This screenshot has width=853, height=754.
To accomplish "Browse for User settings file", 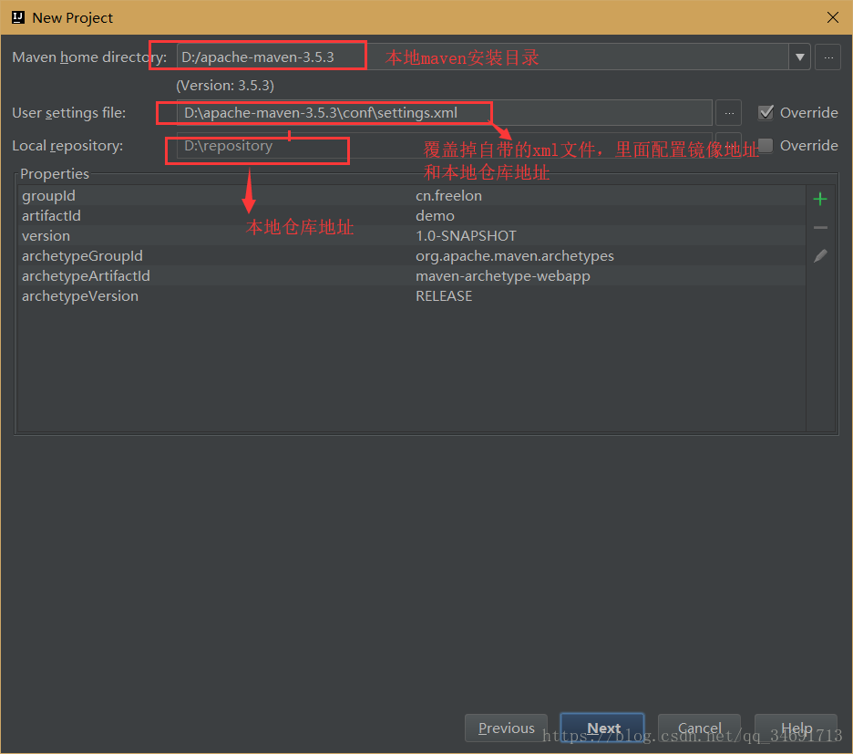I will [729, 113].
